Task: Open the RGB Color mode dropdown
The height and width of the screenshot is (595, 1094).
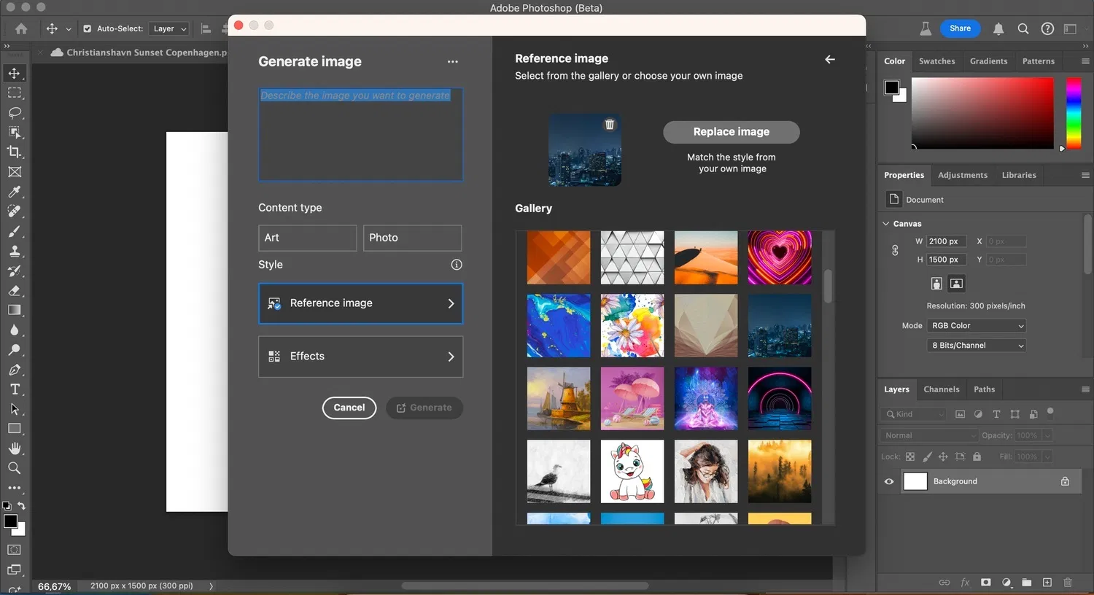Action: click(x=976, y=325)
